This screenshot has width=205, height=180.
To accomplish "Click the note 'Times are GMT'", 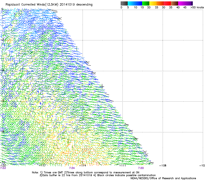I will [53, 173].
